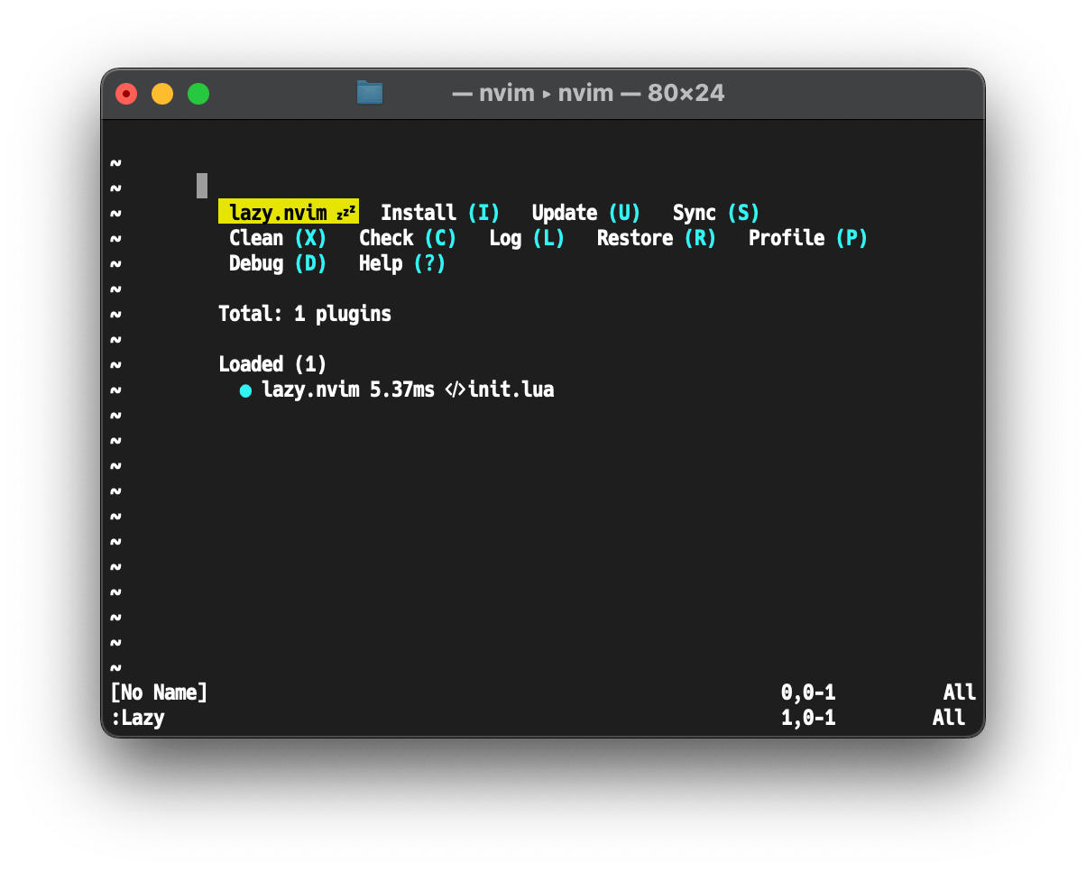The height and width of the screenshot is (871, 1086).
Task: Click the :Lazy command line text
Action: [x=137, y=718]
